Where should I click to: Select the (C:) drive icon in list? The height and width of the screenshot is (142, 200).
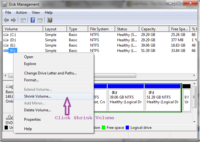[x=6, y=35]
